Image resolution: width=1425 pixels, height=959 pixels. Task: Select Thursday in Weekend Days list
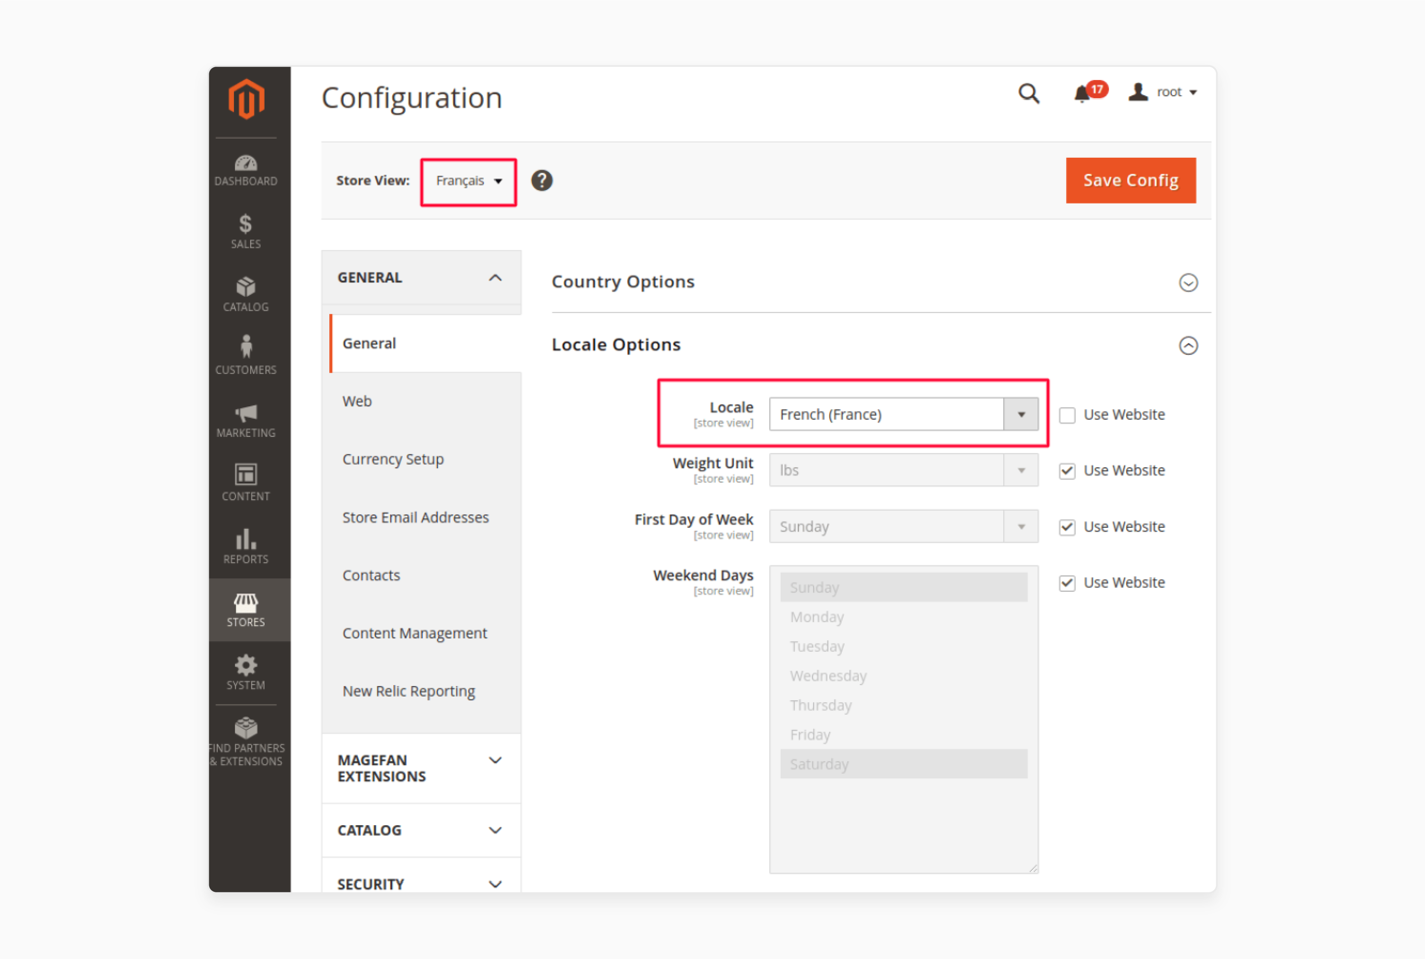pyautogui.click(x=903, y=705)
